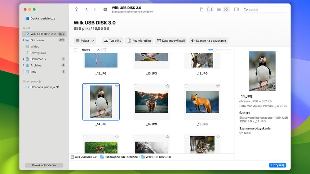Image resolution: width=310 pixels, height=174 pixels.
Task: Star the kitten thumbnail
Action: (218, 137)
